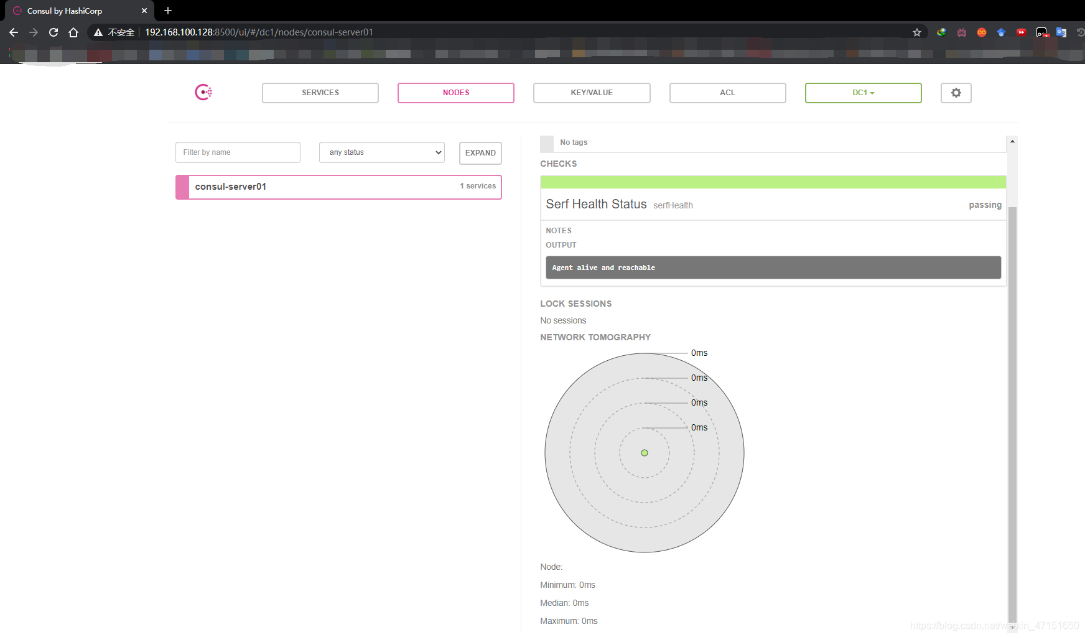Click the address bar URL
Image resolution: width=1085 pixels, height=637 pixels.
coord(259,32)
